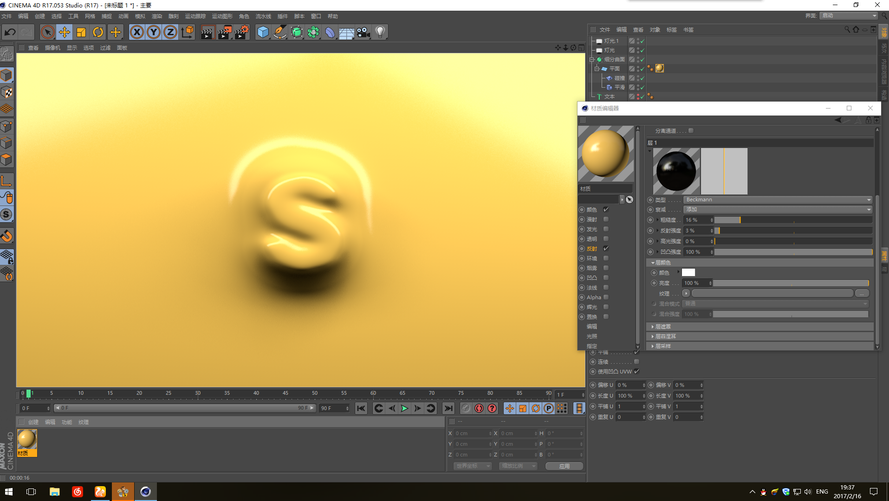Open the object manager 标签 menu

click(672, 30)
